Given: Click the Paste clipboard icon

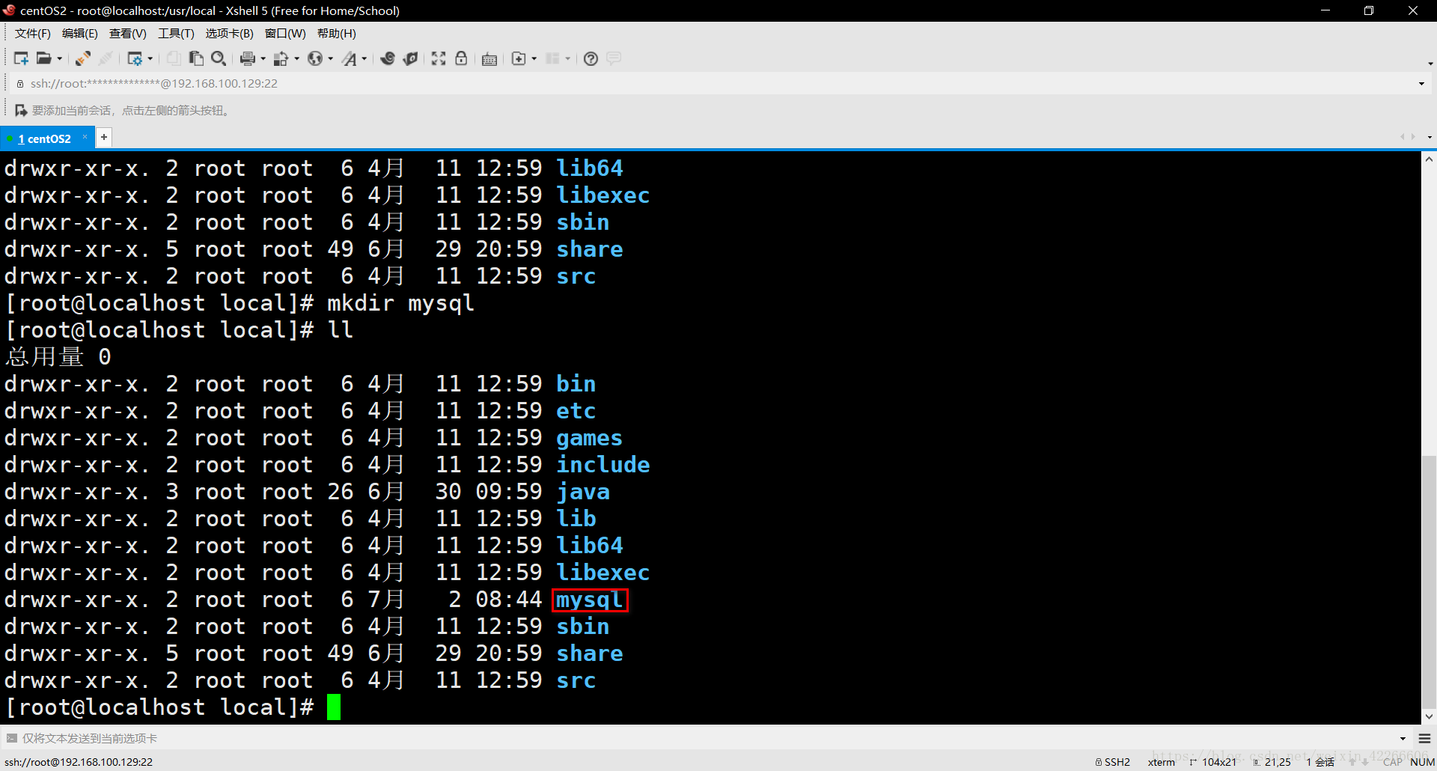Looking at the screenshot, I should (x=196, y=58).
